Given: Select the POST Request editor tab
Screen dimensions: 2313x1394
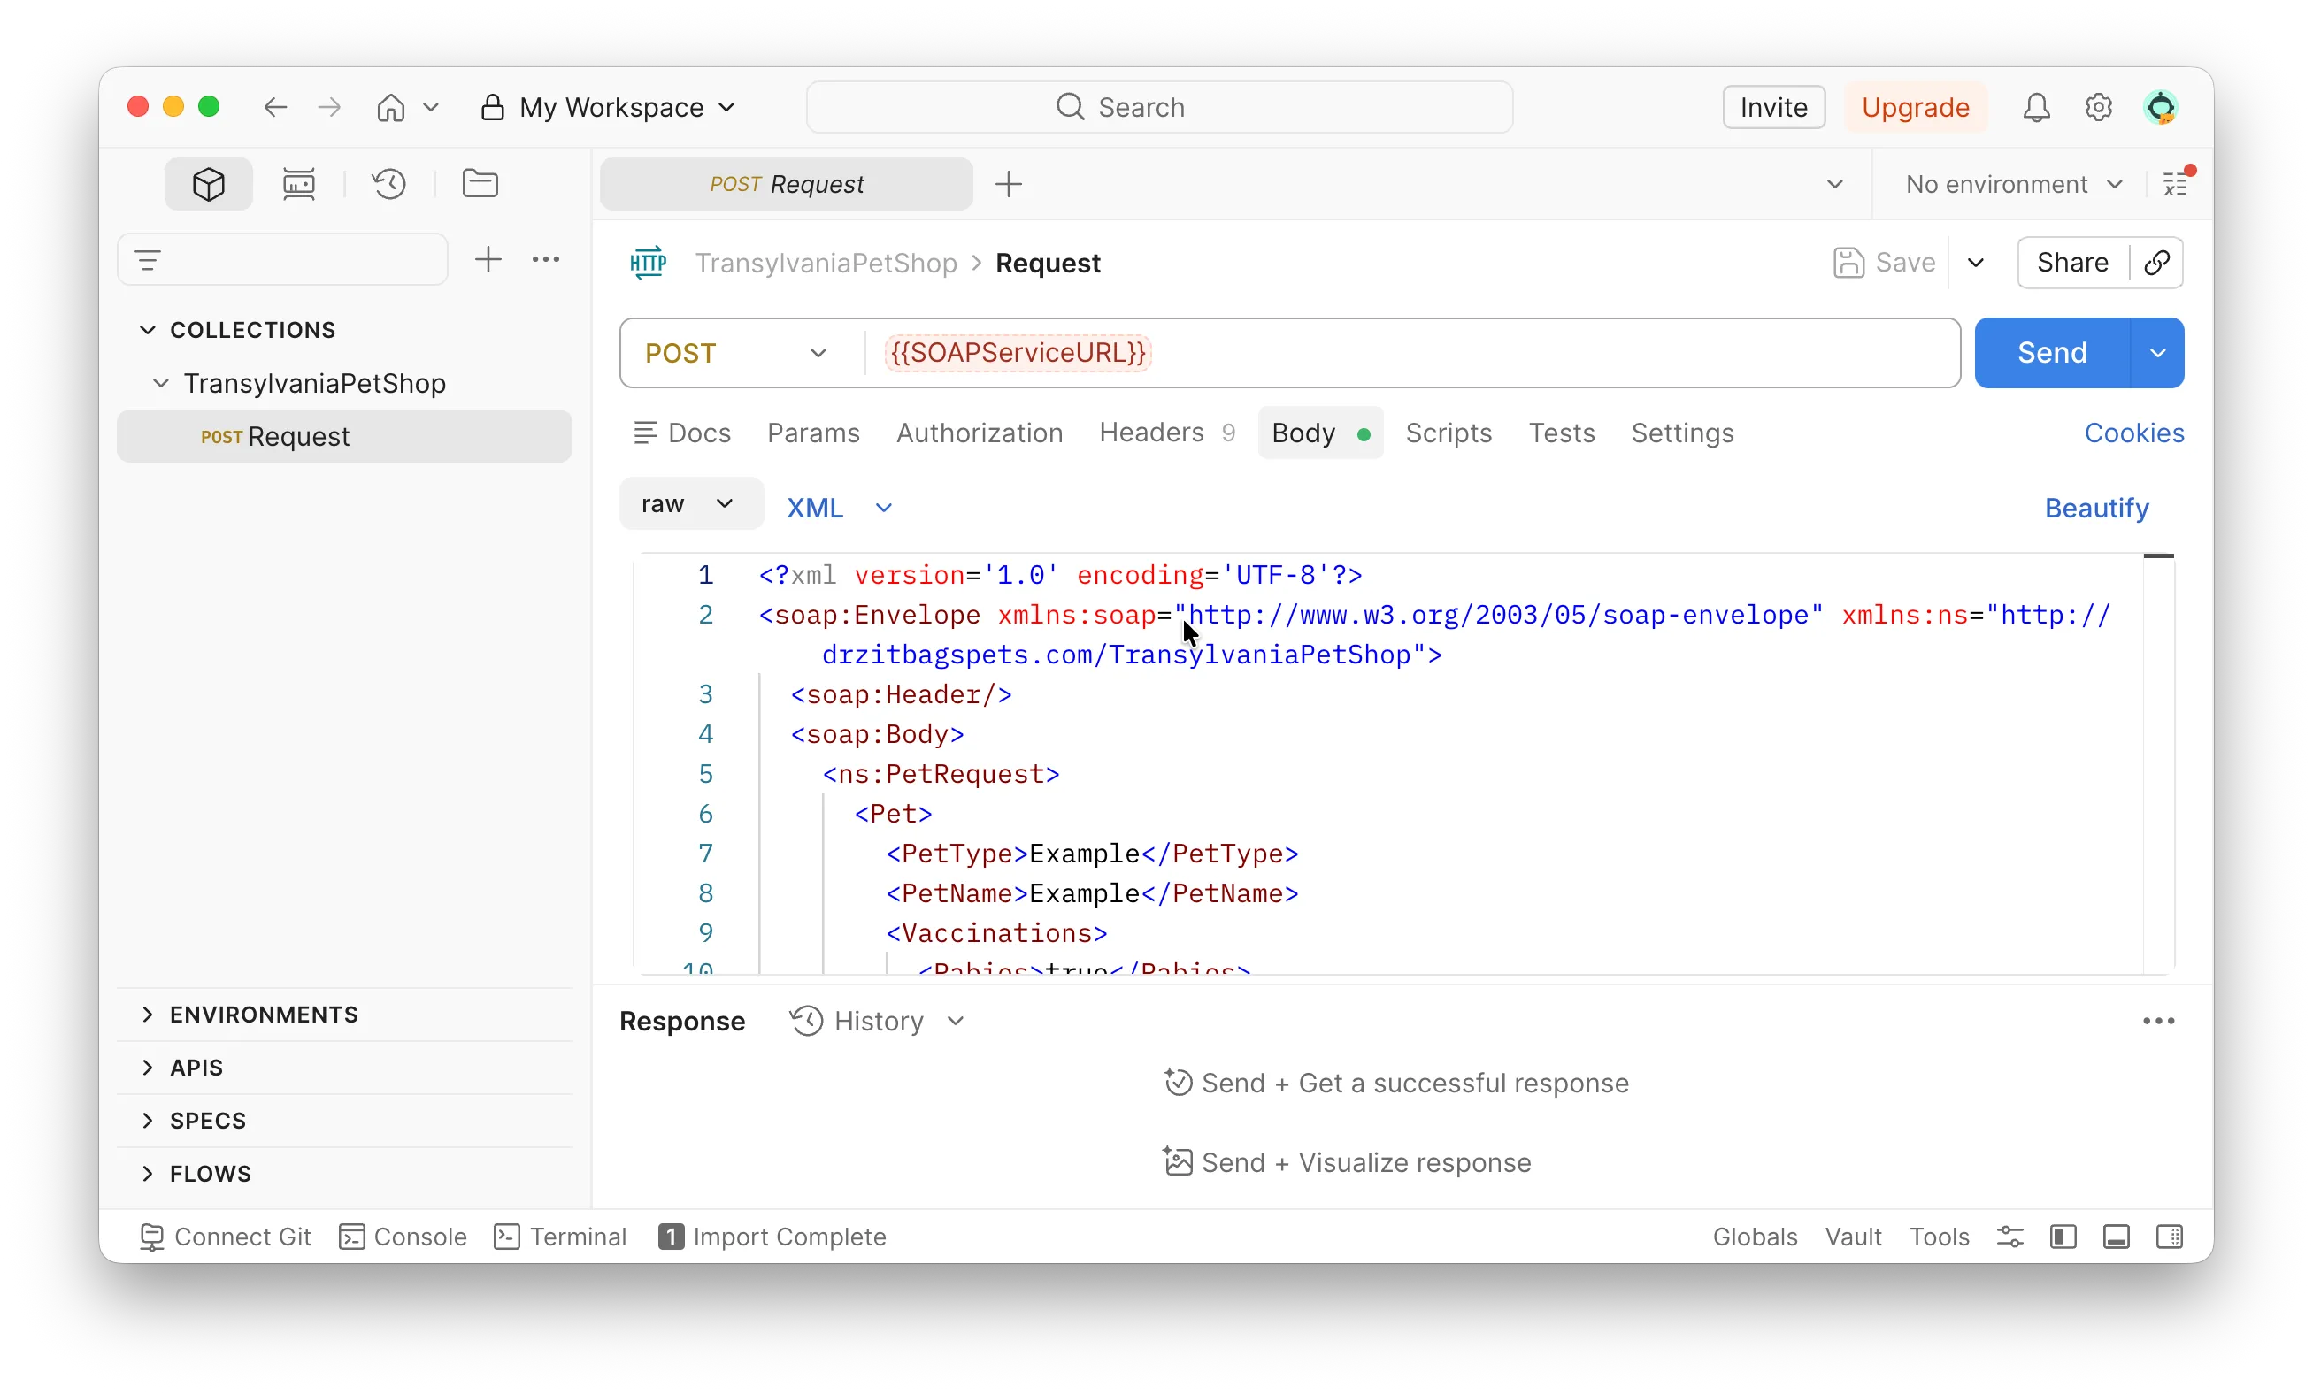Looking at the screenshot, I should tap(786, 184).
